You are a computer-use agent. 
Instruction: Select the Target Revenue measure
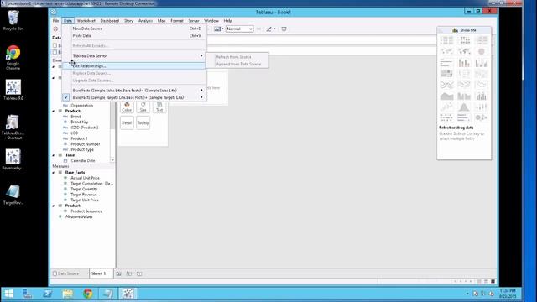(x=84, y=195)
